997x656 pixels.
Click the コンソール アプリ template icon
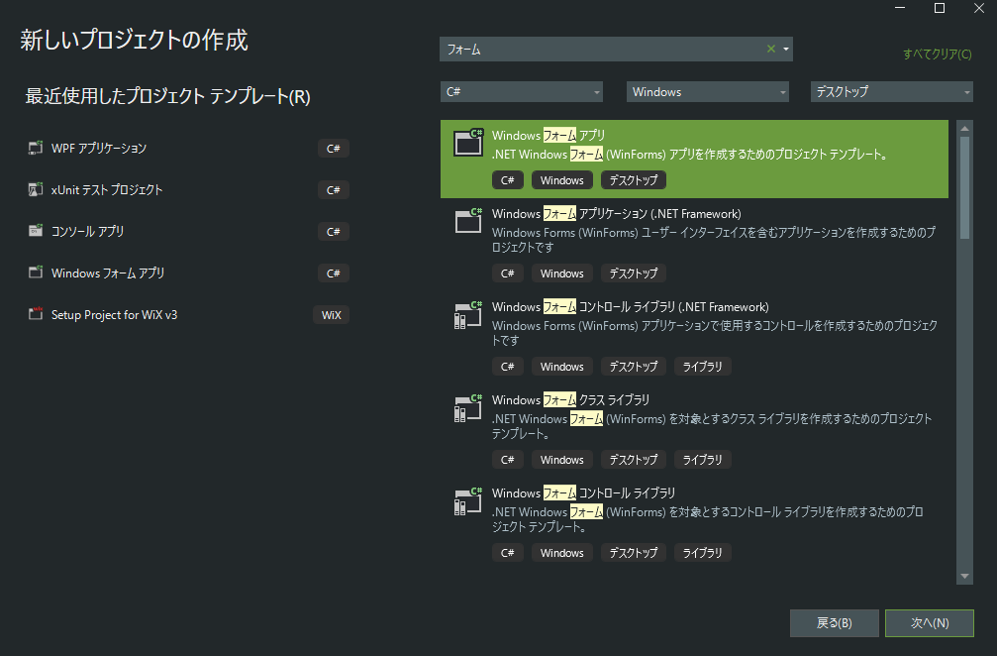tap(36, 231)
